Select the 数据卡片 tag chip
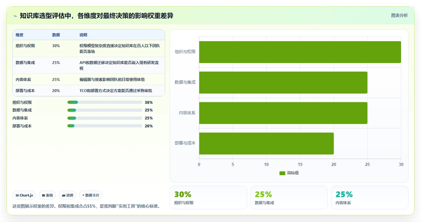 91,195
